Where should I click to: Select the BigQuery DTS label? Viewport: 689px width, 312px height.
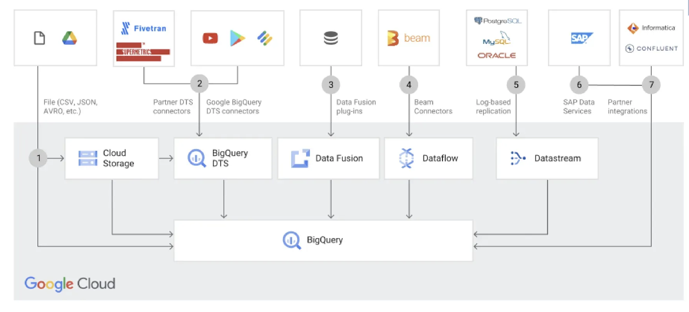click(230, 158)
